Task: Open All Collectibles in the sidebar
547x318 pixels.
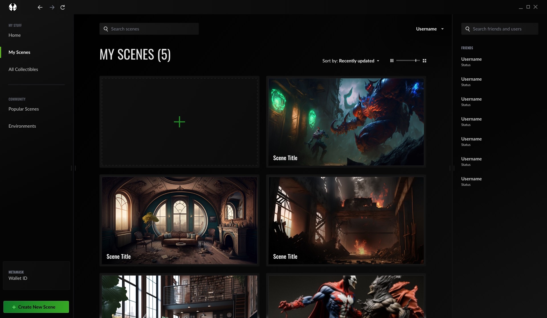Action: (x=23, y=69)
